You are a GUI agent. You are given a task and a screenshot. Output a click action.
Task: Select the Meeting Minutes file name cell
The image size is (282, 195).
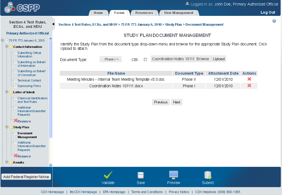pos(116,79)
